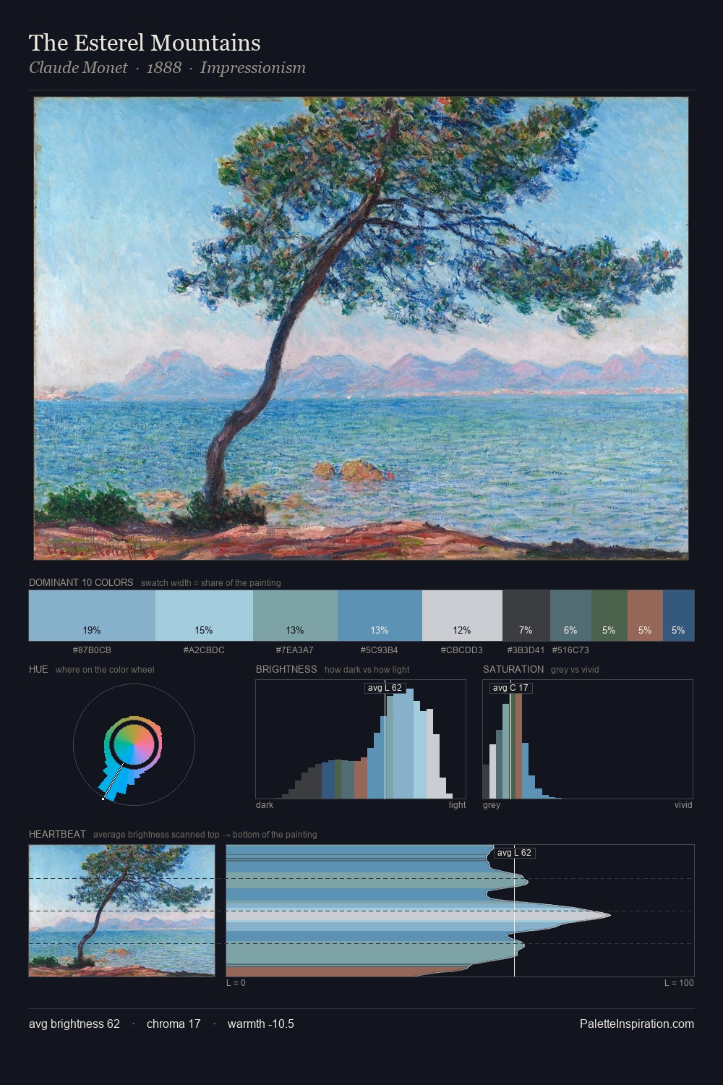Click the "Claude Monet" artist name
Viewport: 723px width, 1085px height.
coord(78,68)
